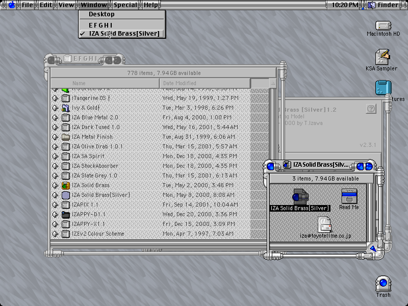Click the collapse box of IZA Solid Brass window
The width and height of the screenshot is (408, 306).
pyautogui.click(x=369, y=167)
